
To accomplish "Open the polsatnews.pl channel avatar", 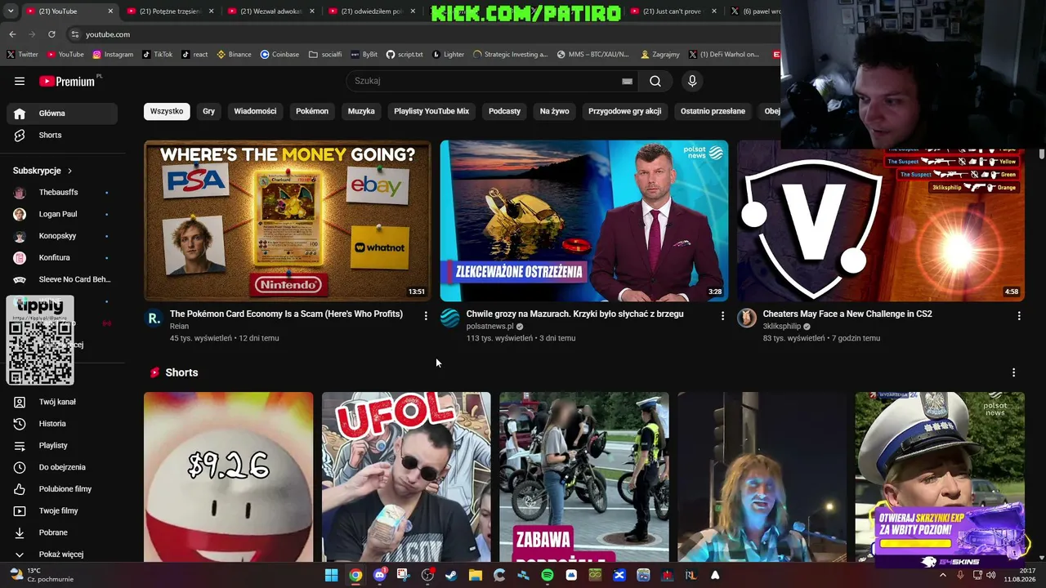I will (450, 318).
